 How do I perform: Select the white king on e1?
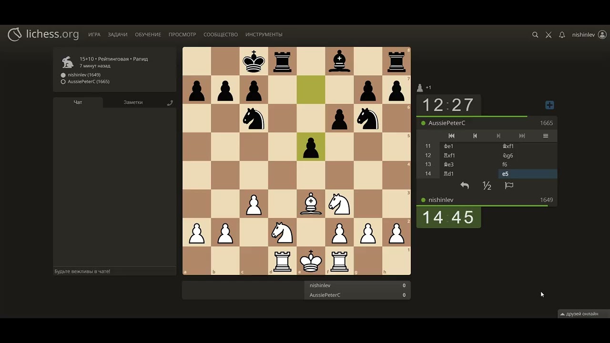[x=311, y=261]
